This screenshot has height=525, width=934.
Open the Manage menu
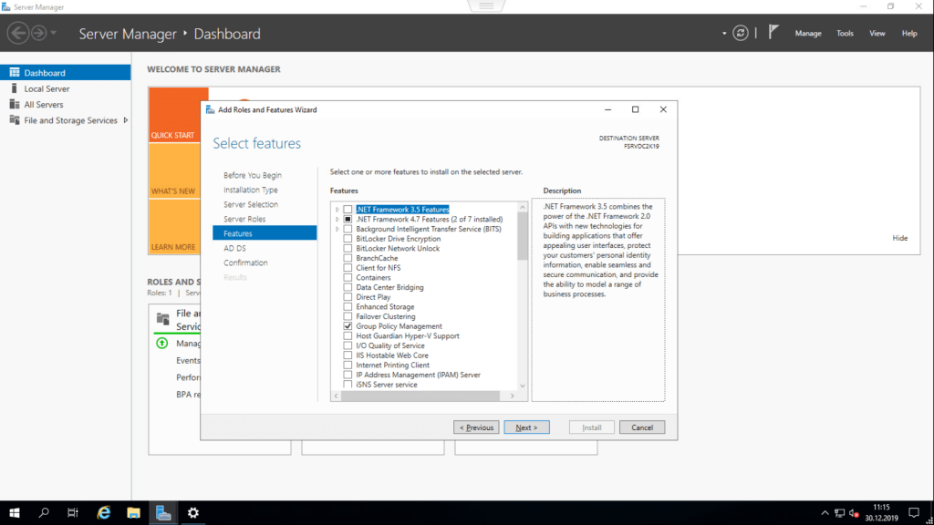tap(807, 34)
